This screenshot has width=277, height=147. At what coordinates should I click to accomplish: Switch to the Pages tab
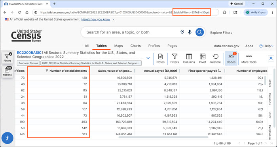click(172, 46)
